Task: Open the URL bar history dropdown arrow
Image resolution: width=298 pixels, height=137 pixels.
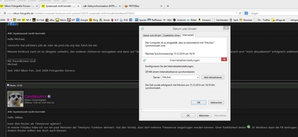Action: click(x=236, y=13)
